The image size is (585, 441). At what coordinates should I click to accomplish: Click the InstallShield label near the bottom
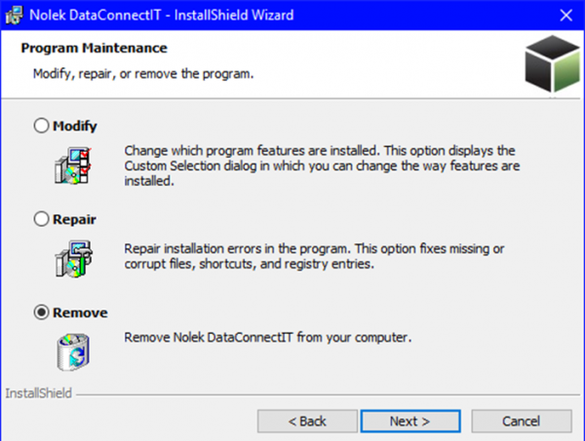click(x=38, y=393)
